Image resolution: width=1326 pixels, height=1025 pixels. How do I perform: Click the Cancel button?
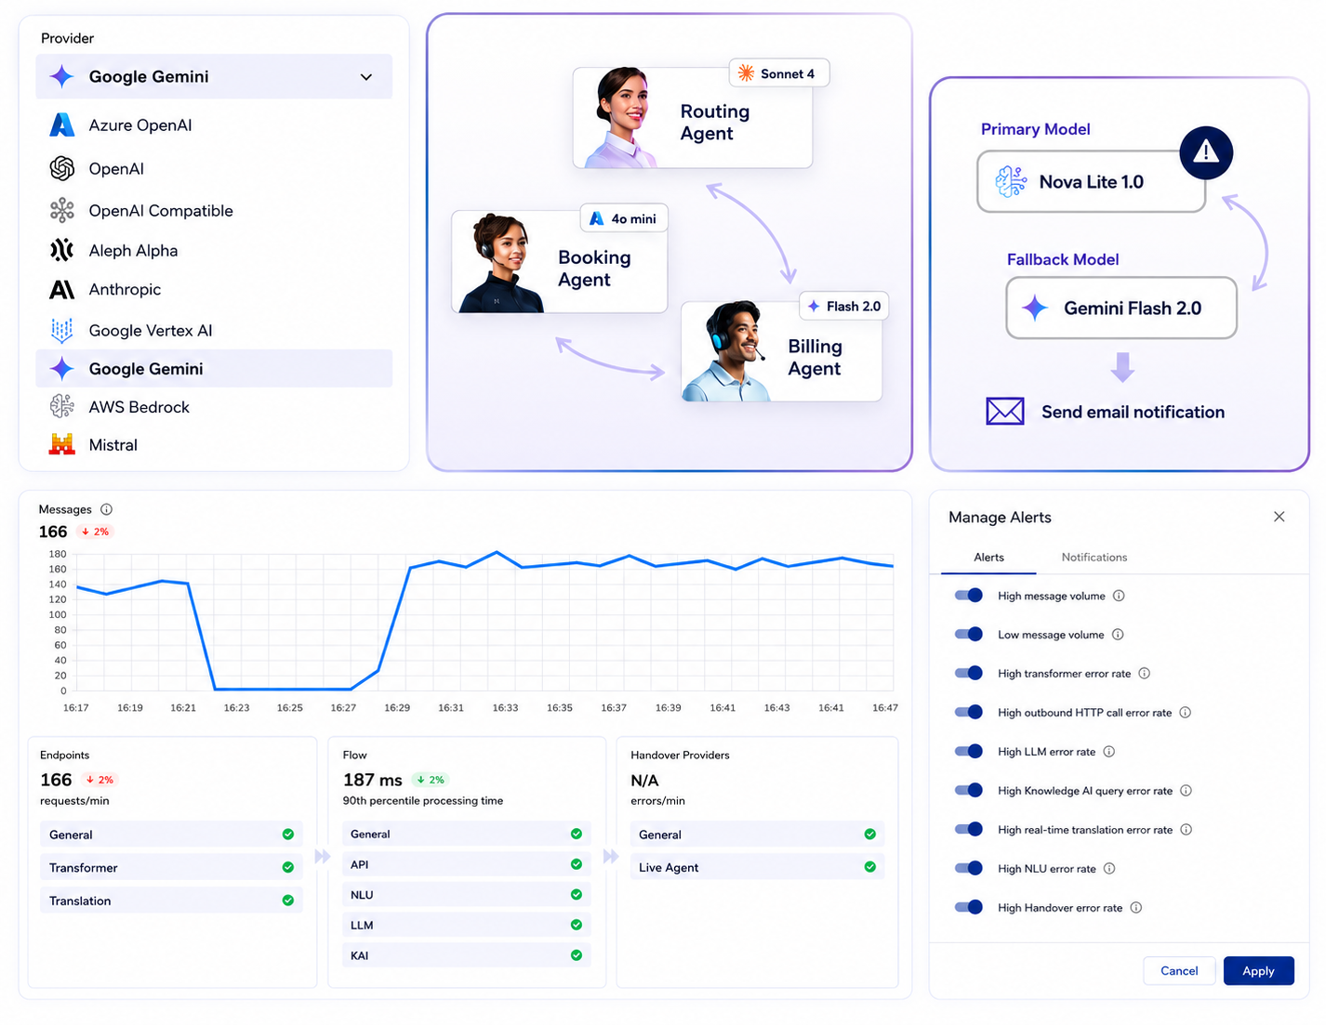[x=1179, y=970]
